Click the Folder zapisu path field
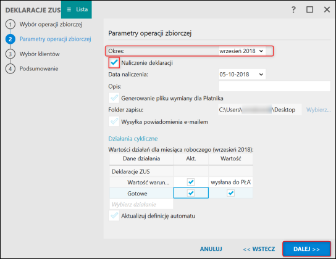The height and width of the screenshot is (259, 336). 260,110
